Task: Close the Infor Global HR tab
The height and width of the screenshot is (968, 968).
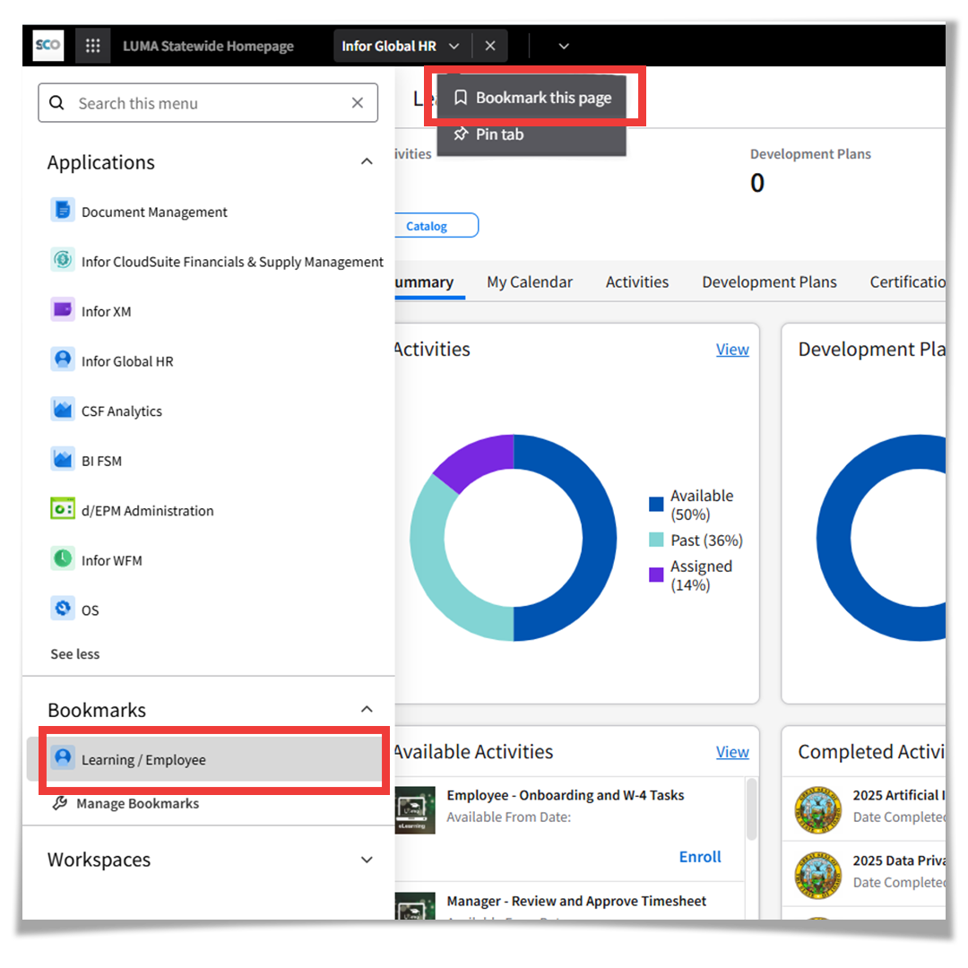Action: tap(490, 46)
